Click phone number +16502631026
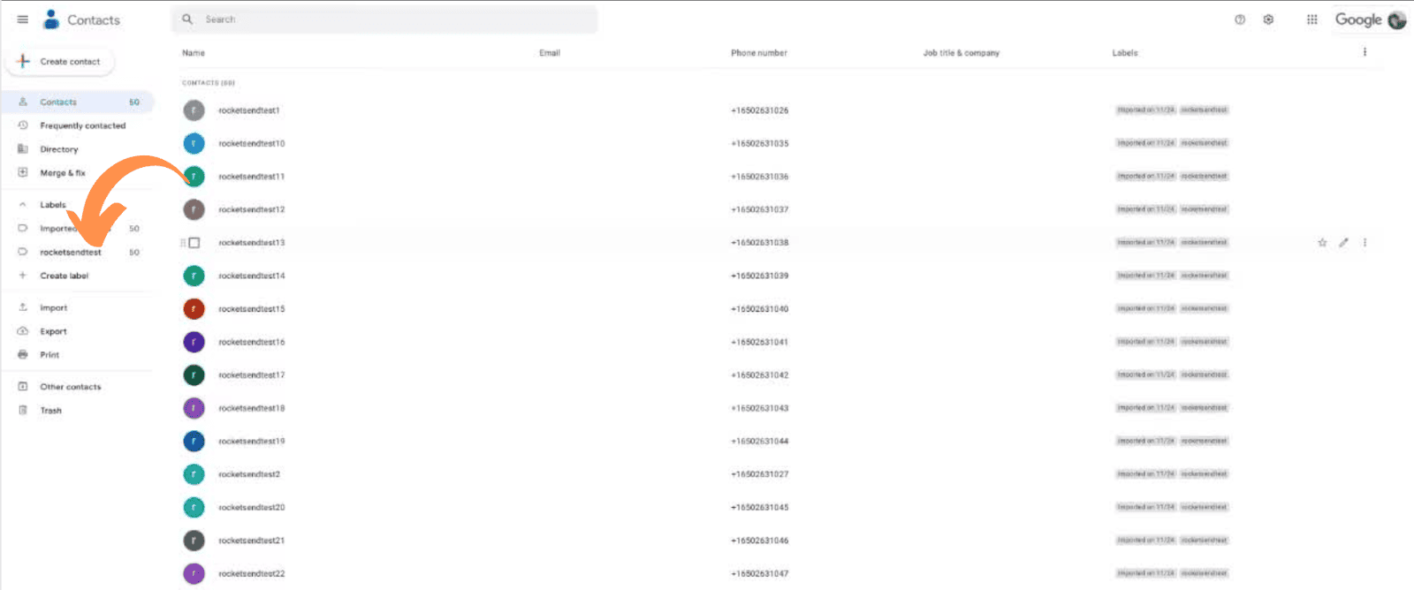This screenshot has width=1414, height=590. pos(760,110)
